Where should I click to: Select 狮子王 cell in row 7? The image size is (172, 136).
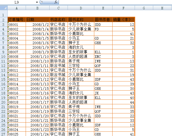pyautogui.click(x=81, y=43)
